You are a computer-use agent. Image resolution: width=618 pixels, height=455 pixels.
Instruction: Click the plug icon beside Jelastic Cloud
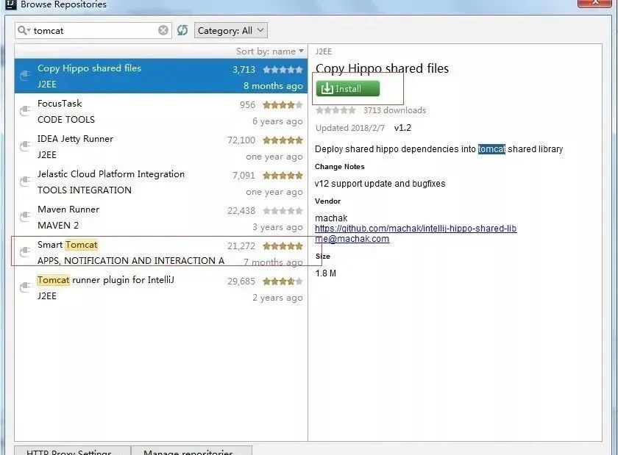[25, 182]
